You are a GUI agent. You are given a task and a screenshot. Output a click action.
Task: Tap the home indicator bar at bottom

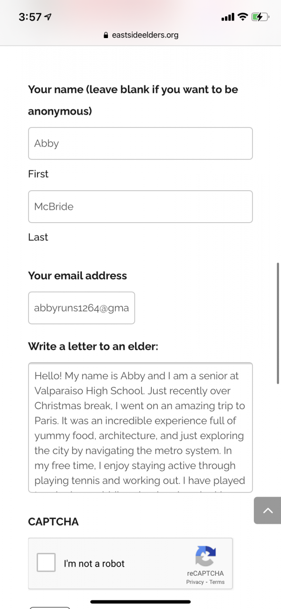(x=140, y=601)
